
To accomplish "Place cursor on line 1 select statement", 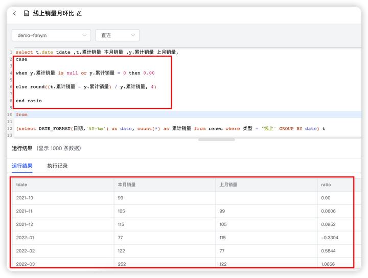I will [97, 52].
